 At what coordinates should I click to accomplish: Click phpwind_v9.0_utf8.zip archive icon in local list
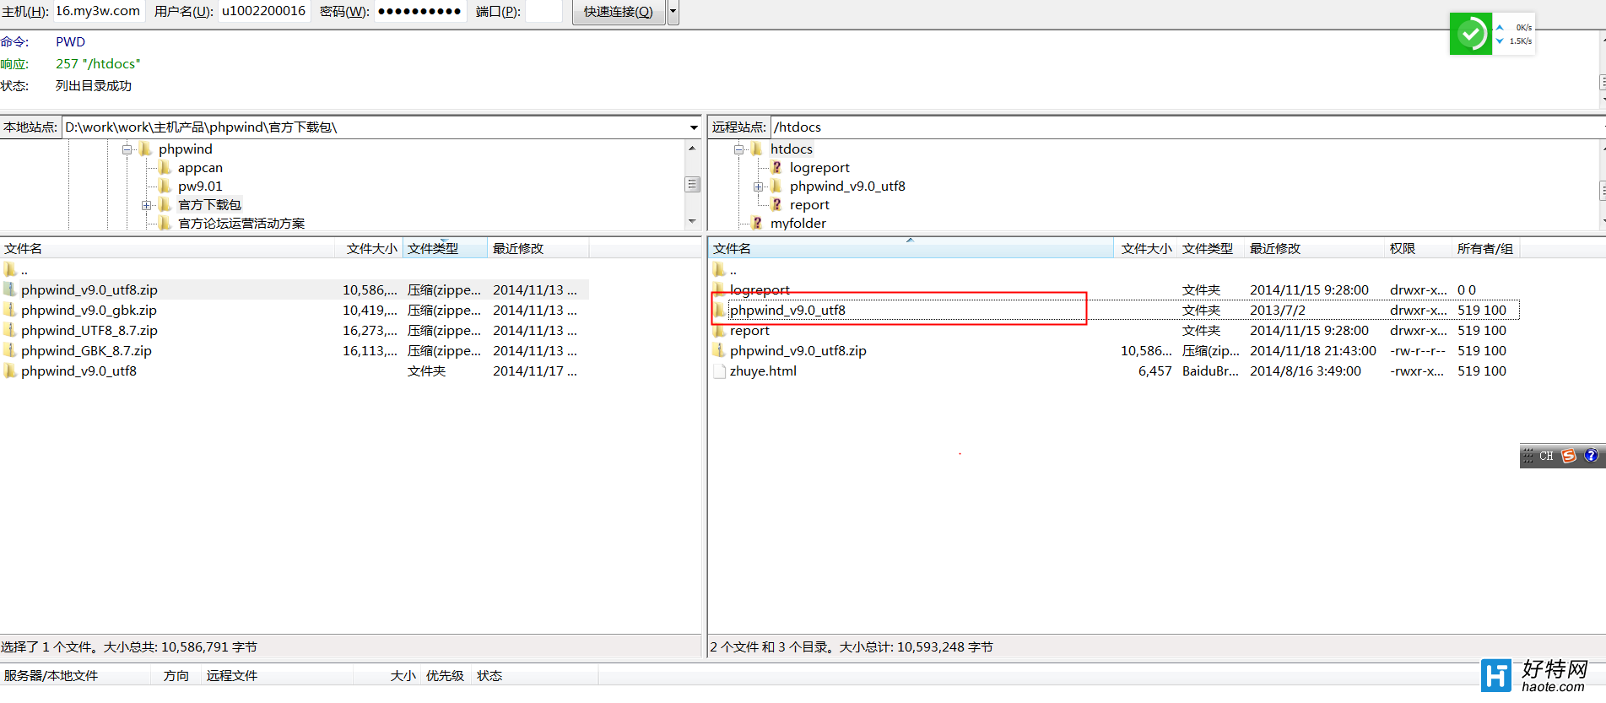[x=10, y=289]
